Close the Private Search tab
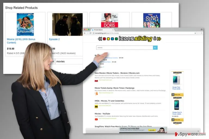209x139 pixels. click(x=113, y=30)
